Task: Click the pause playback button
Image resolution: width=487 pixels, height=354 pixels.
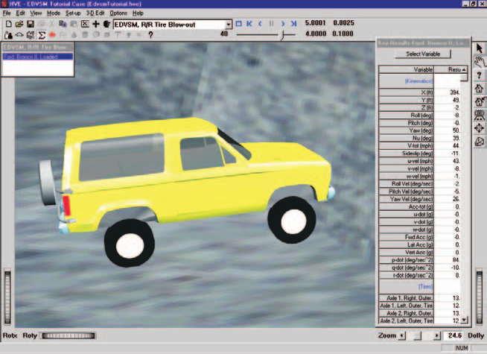Action: (272, 24)
